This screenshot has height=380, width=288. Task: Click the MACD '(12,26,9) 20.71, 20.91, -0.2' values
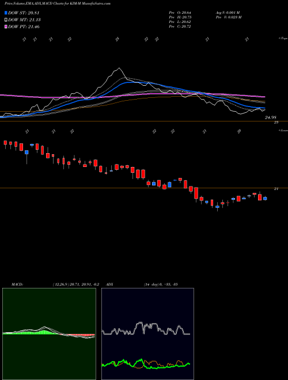pyautogui.click(x=75, y=284)
